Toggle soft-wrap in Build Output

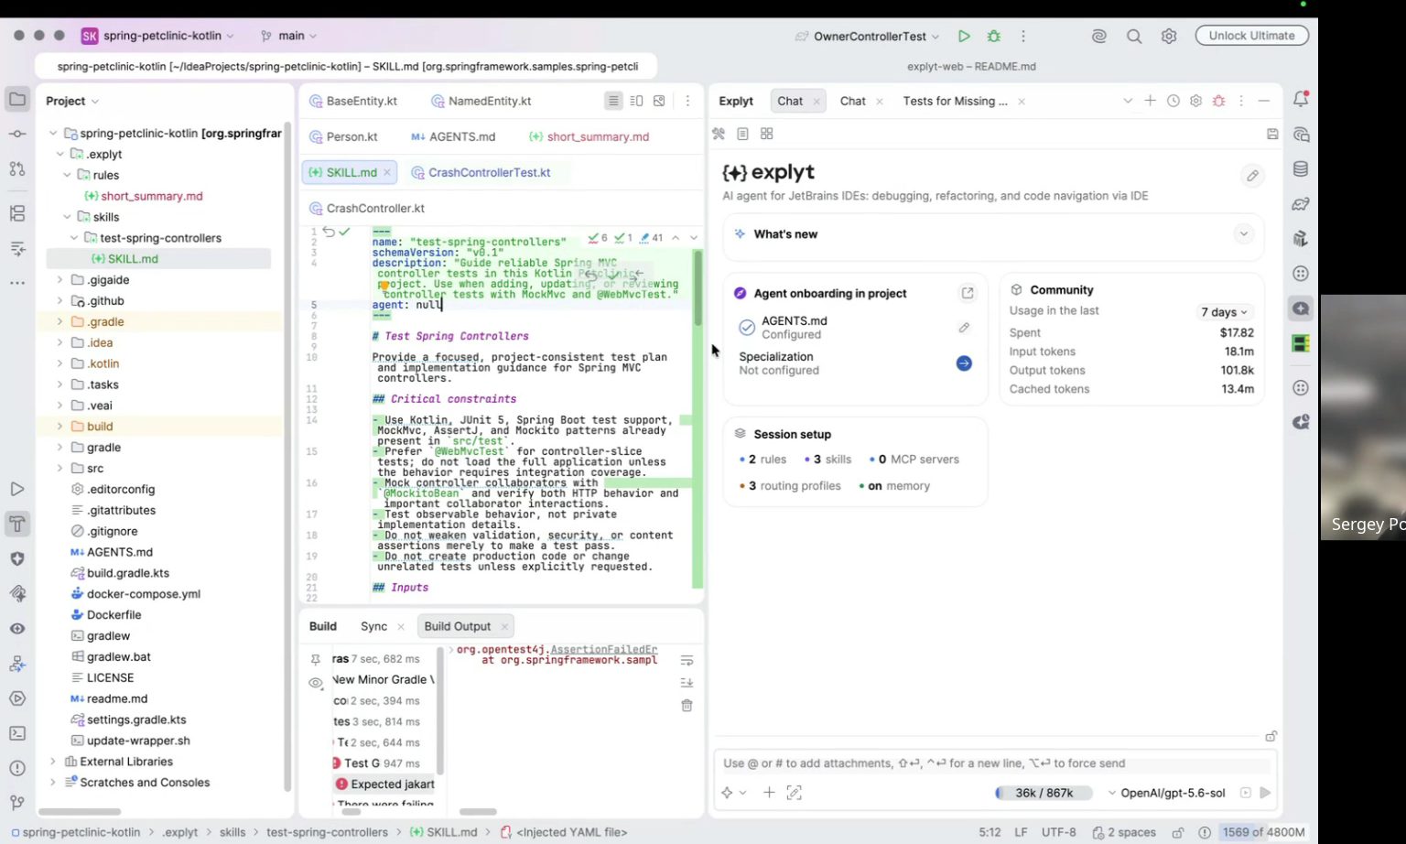pyautogui.click(x=687, y=660)
